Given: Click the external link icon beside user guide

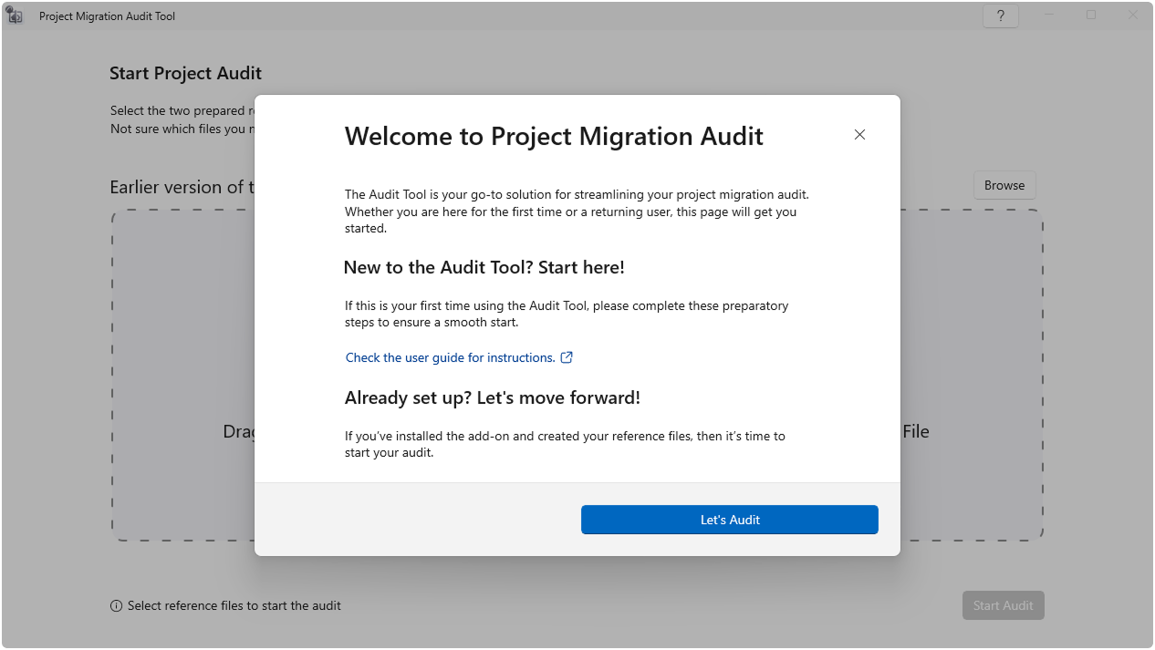Looking at the screenshot, I should (567, 357).
